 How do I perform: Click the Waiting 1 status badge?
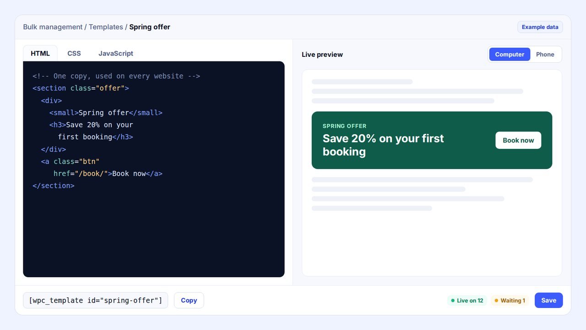(x=510, y=301)
